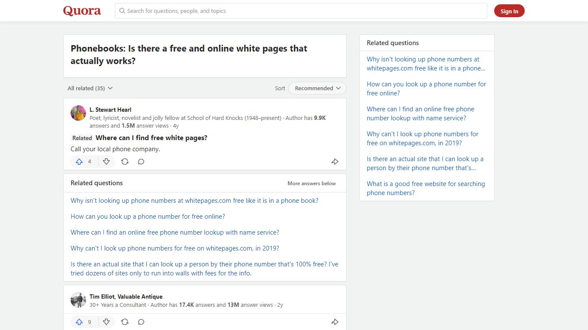
Task: Open center link about 100% free phone lookup site
Action: click(x=204, y=269)
